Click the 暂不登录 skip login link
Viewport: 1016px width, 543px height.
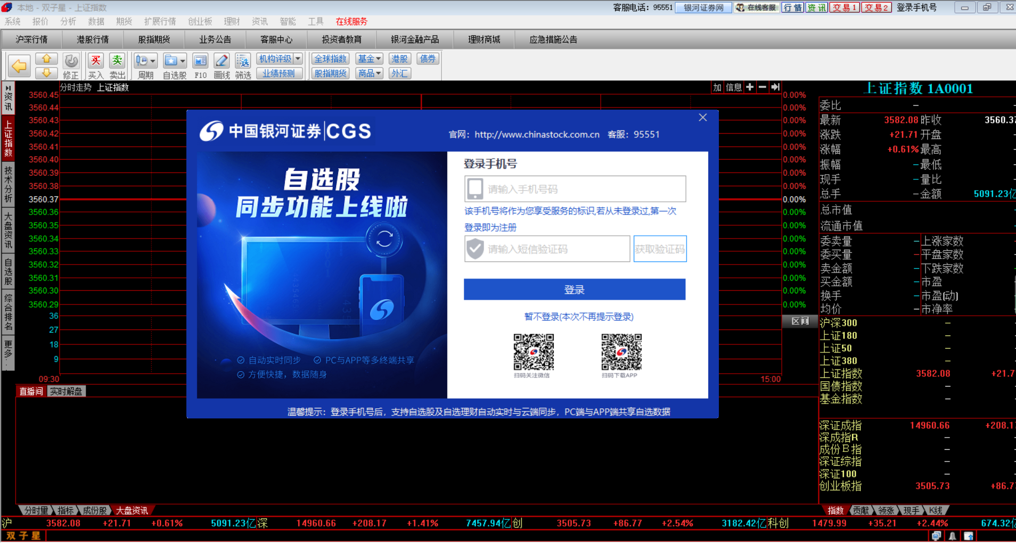click(579, 317)
